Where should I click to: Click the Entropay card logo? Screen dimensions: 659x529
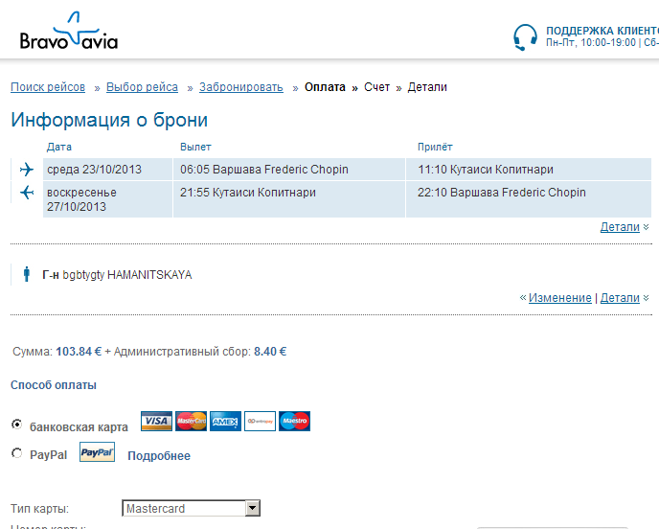[x=260, y=421]
